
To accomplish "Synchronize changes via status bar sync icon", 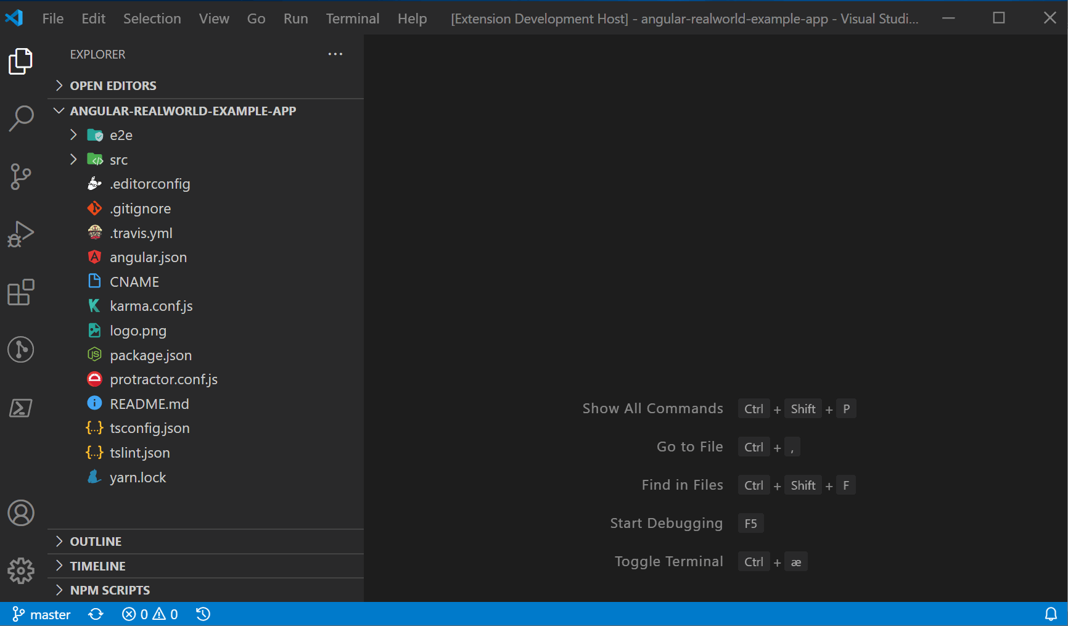I will click(96, 614).
